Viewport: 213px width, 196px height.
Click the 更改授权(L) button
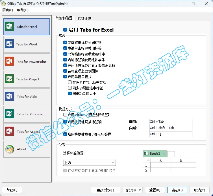click(x=105, y=190)
